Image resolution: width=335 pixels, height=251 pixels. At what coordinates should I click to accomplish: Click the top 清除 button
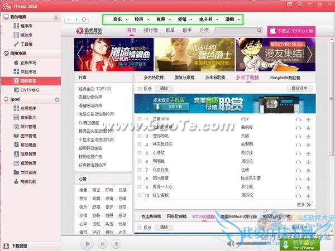click(164, 88)
